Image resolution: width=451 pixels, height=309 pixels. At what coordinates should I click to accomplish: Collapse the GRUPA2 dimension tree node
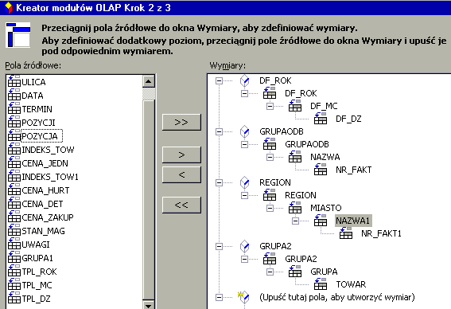point(220,246)
